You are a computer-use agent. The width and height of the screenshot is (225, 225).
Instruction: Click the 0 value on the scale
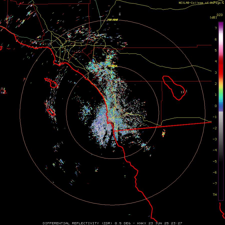pyautogui.click(x=216, y=106)
